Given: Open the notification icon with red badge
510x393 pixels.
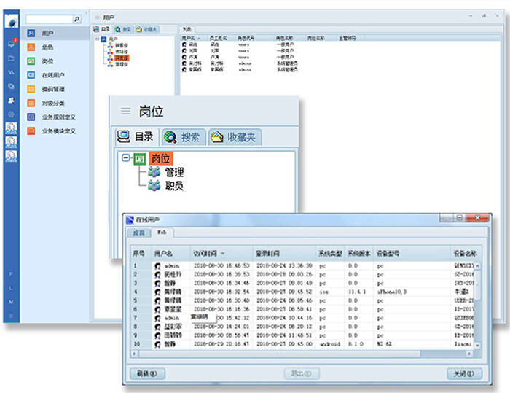Looking at the screenshot, I should tap(11, 45).
